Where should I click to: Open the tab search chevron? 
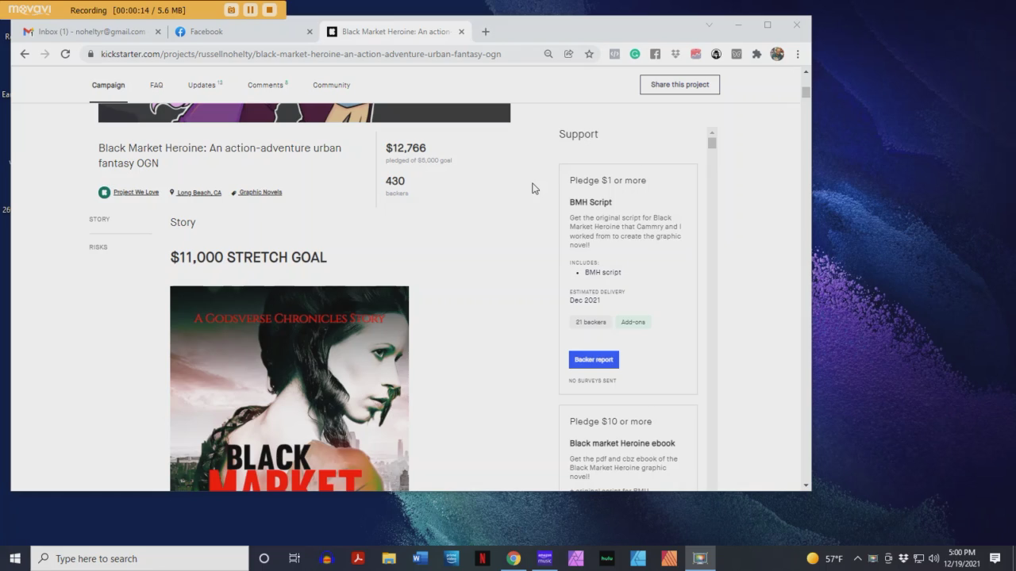(x=709, y=25)
